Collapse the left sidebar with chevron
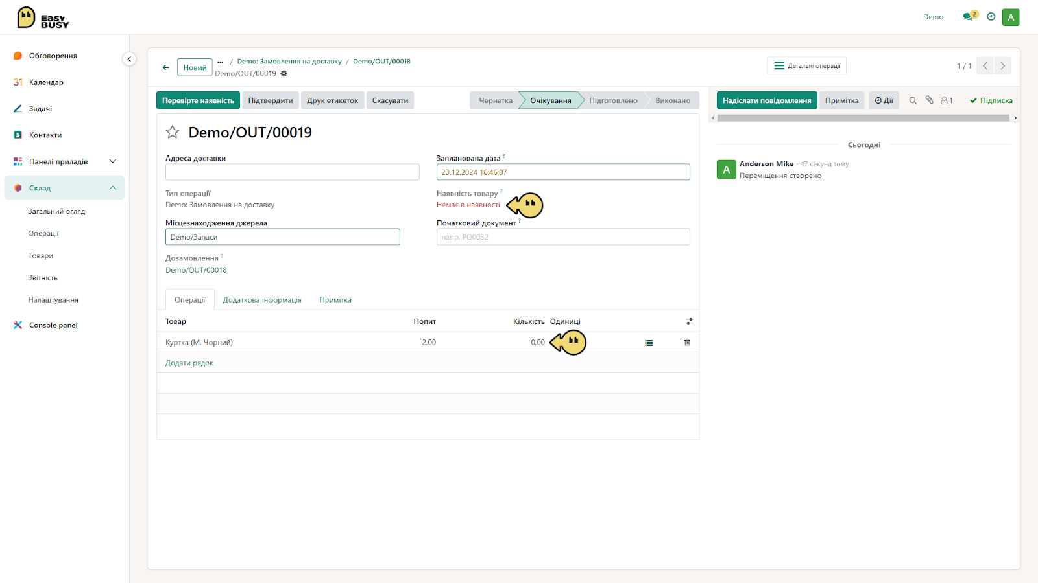The image size is (1038, 583). [129, 59]
